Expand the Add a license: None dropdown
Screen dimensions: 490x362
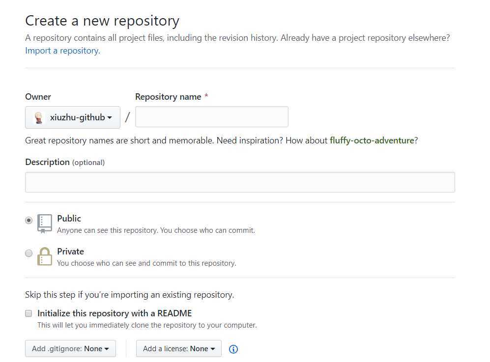pyautogui.click(x=179, y=349)
